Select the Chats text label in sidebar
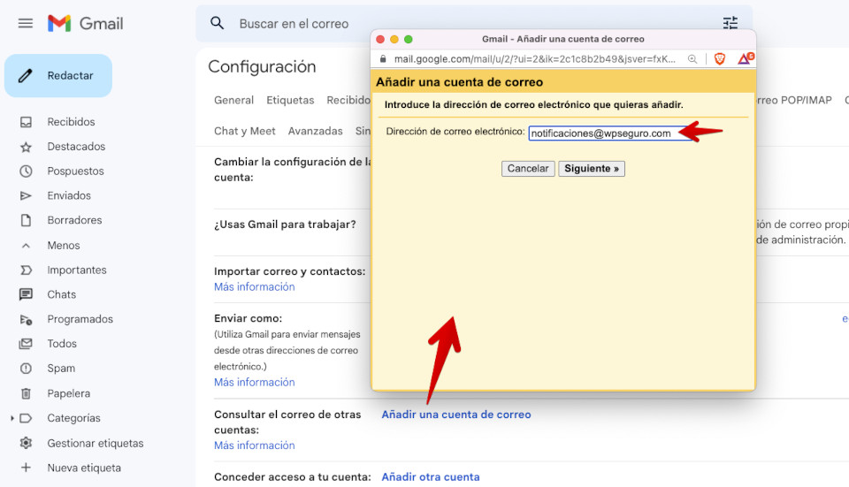This screenshot has width=849, height=487. (62, 294)
